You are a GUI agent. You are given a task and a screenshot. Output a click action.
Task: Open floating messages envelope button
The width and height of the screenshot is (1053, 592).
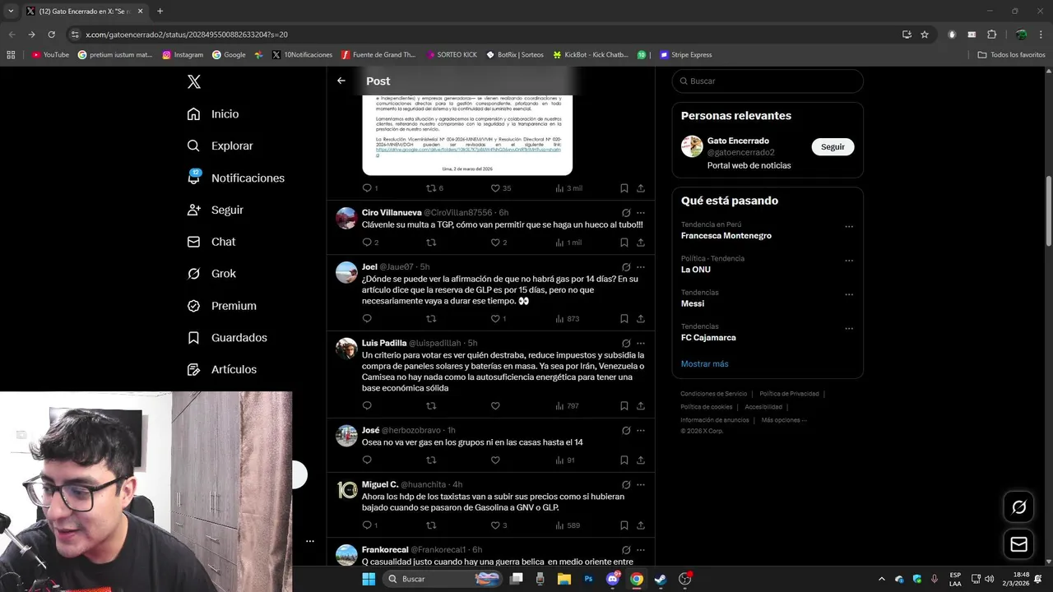(x=1019, y=544)
